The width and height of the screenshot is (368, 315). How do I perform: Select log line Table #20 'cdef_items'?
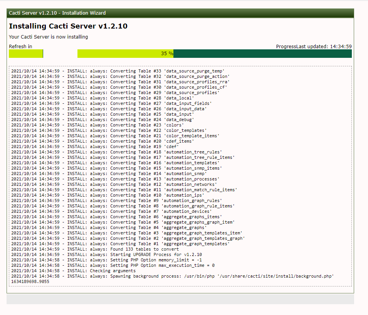tap(103, 141)
